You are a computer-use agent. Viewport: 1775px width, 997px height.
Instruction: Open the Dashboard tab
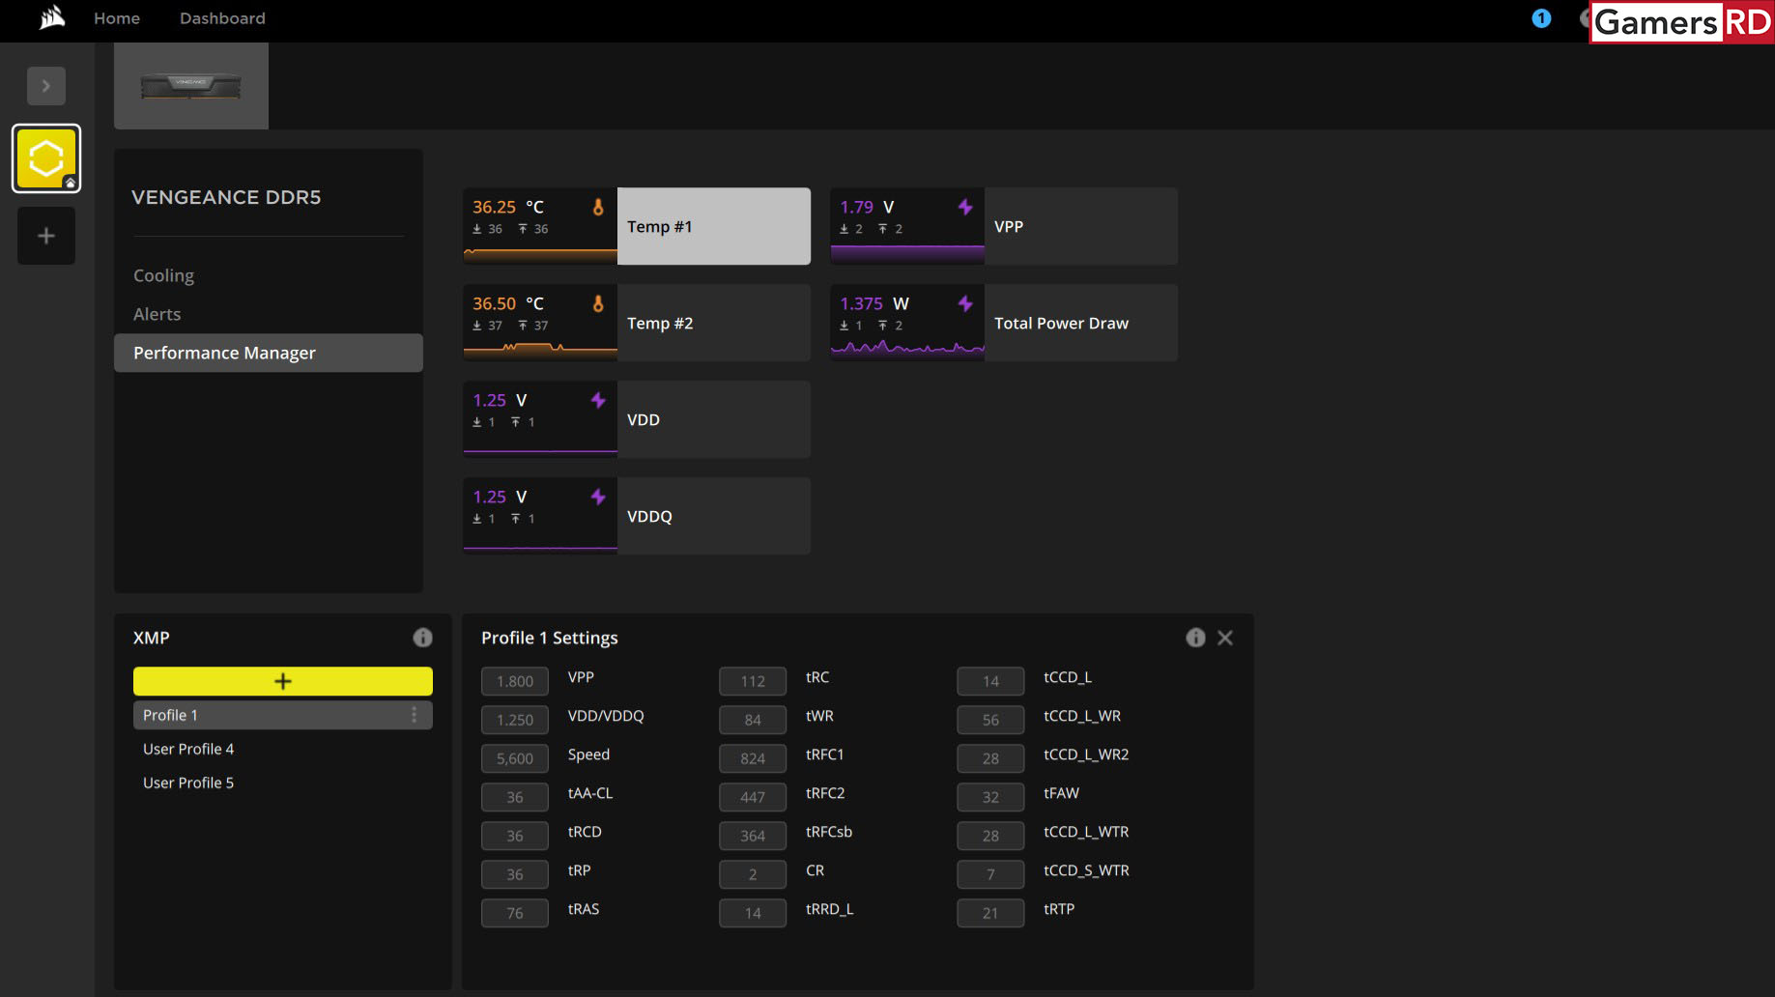(x=222, y=18)
